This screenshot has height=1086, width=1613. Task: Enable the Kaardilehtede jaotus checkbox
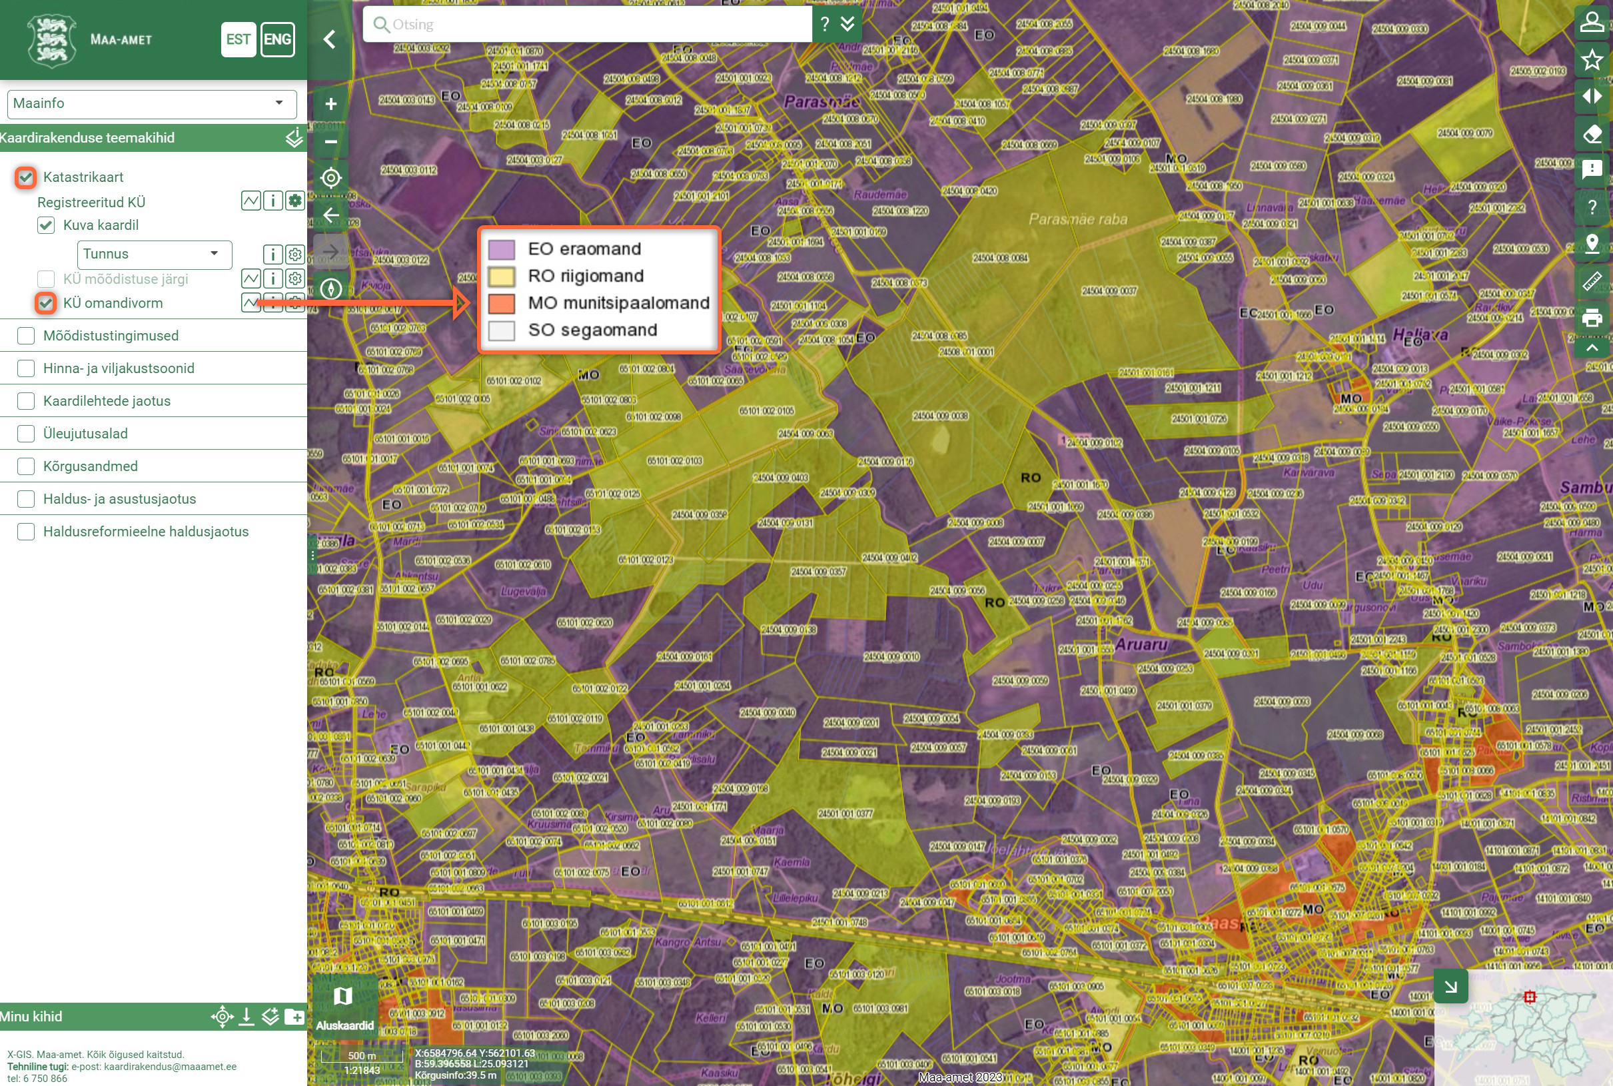(x=25, y=401)
